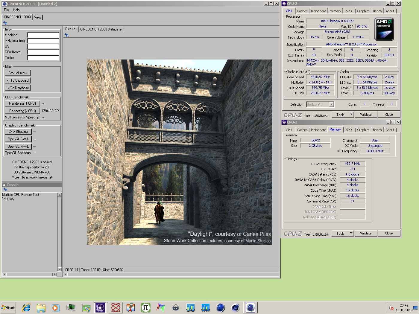This screenshot has height=314, width=419.
Task: Click Validate in upper CPU-Z window
Action: tap(366, 115)
